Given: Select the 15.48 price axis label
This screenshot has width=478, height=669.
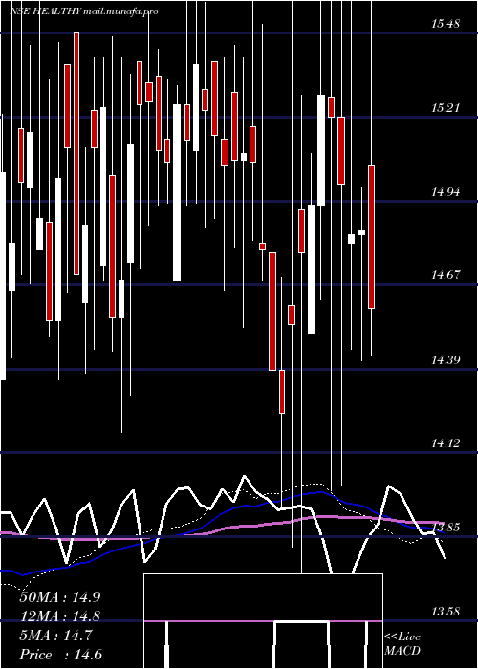Looking at the screenshot, I should [445, 24].
